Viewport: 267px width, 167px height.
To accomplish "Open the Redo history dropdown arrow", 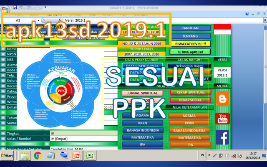I will 33,8.
